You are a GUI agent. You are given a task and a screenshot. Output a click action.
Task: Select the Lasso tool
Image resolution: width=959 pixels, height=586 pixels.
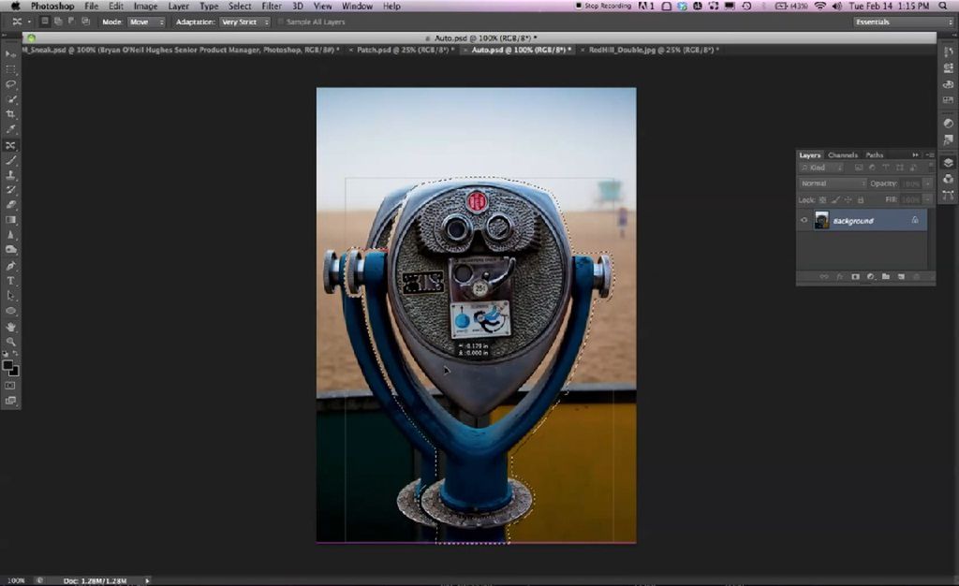[10, 84]
